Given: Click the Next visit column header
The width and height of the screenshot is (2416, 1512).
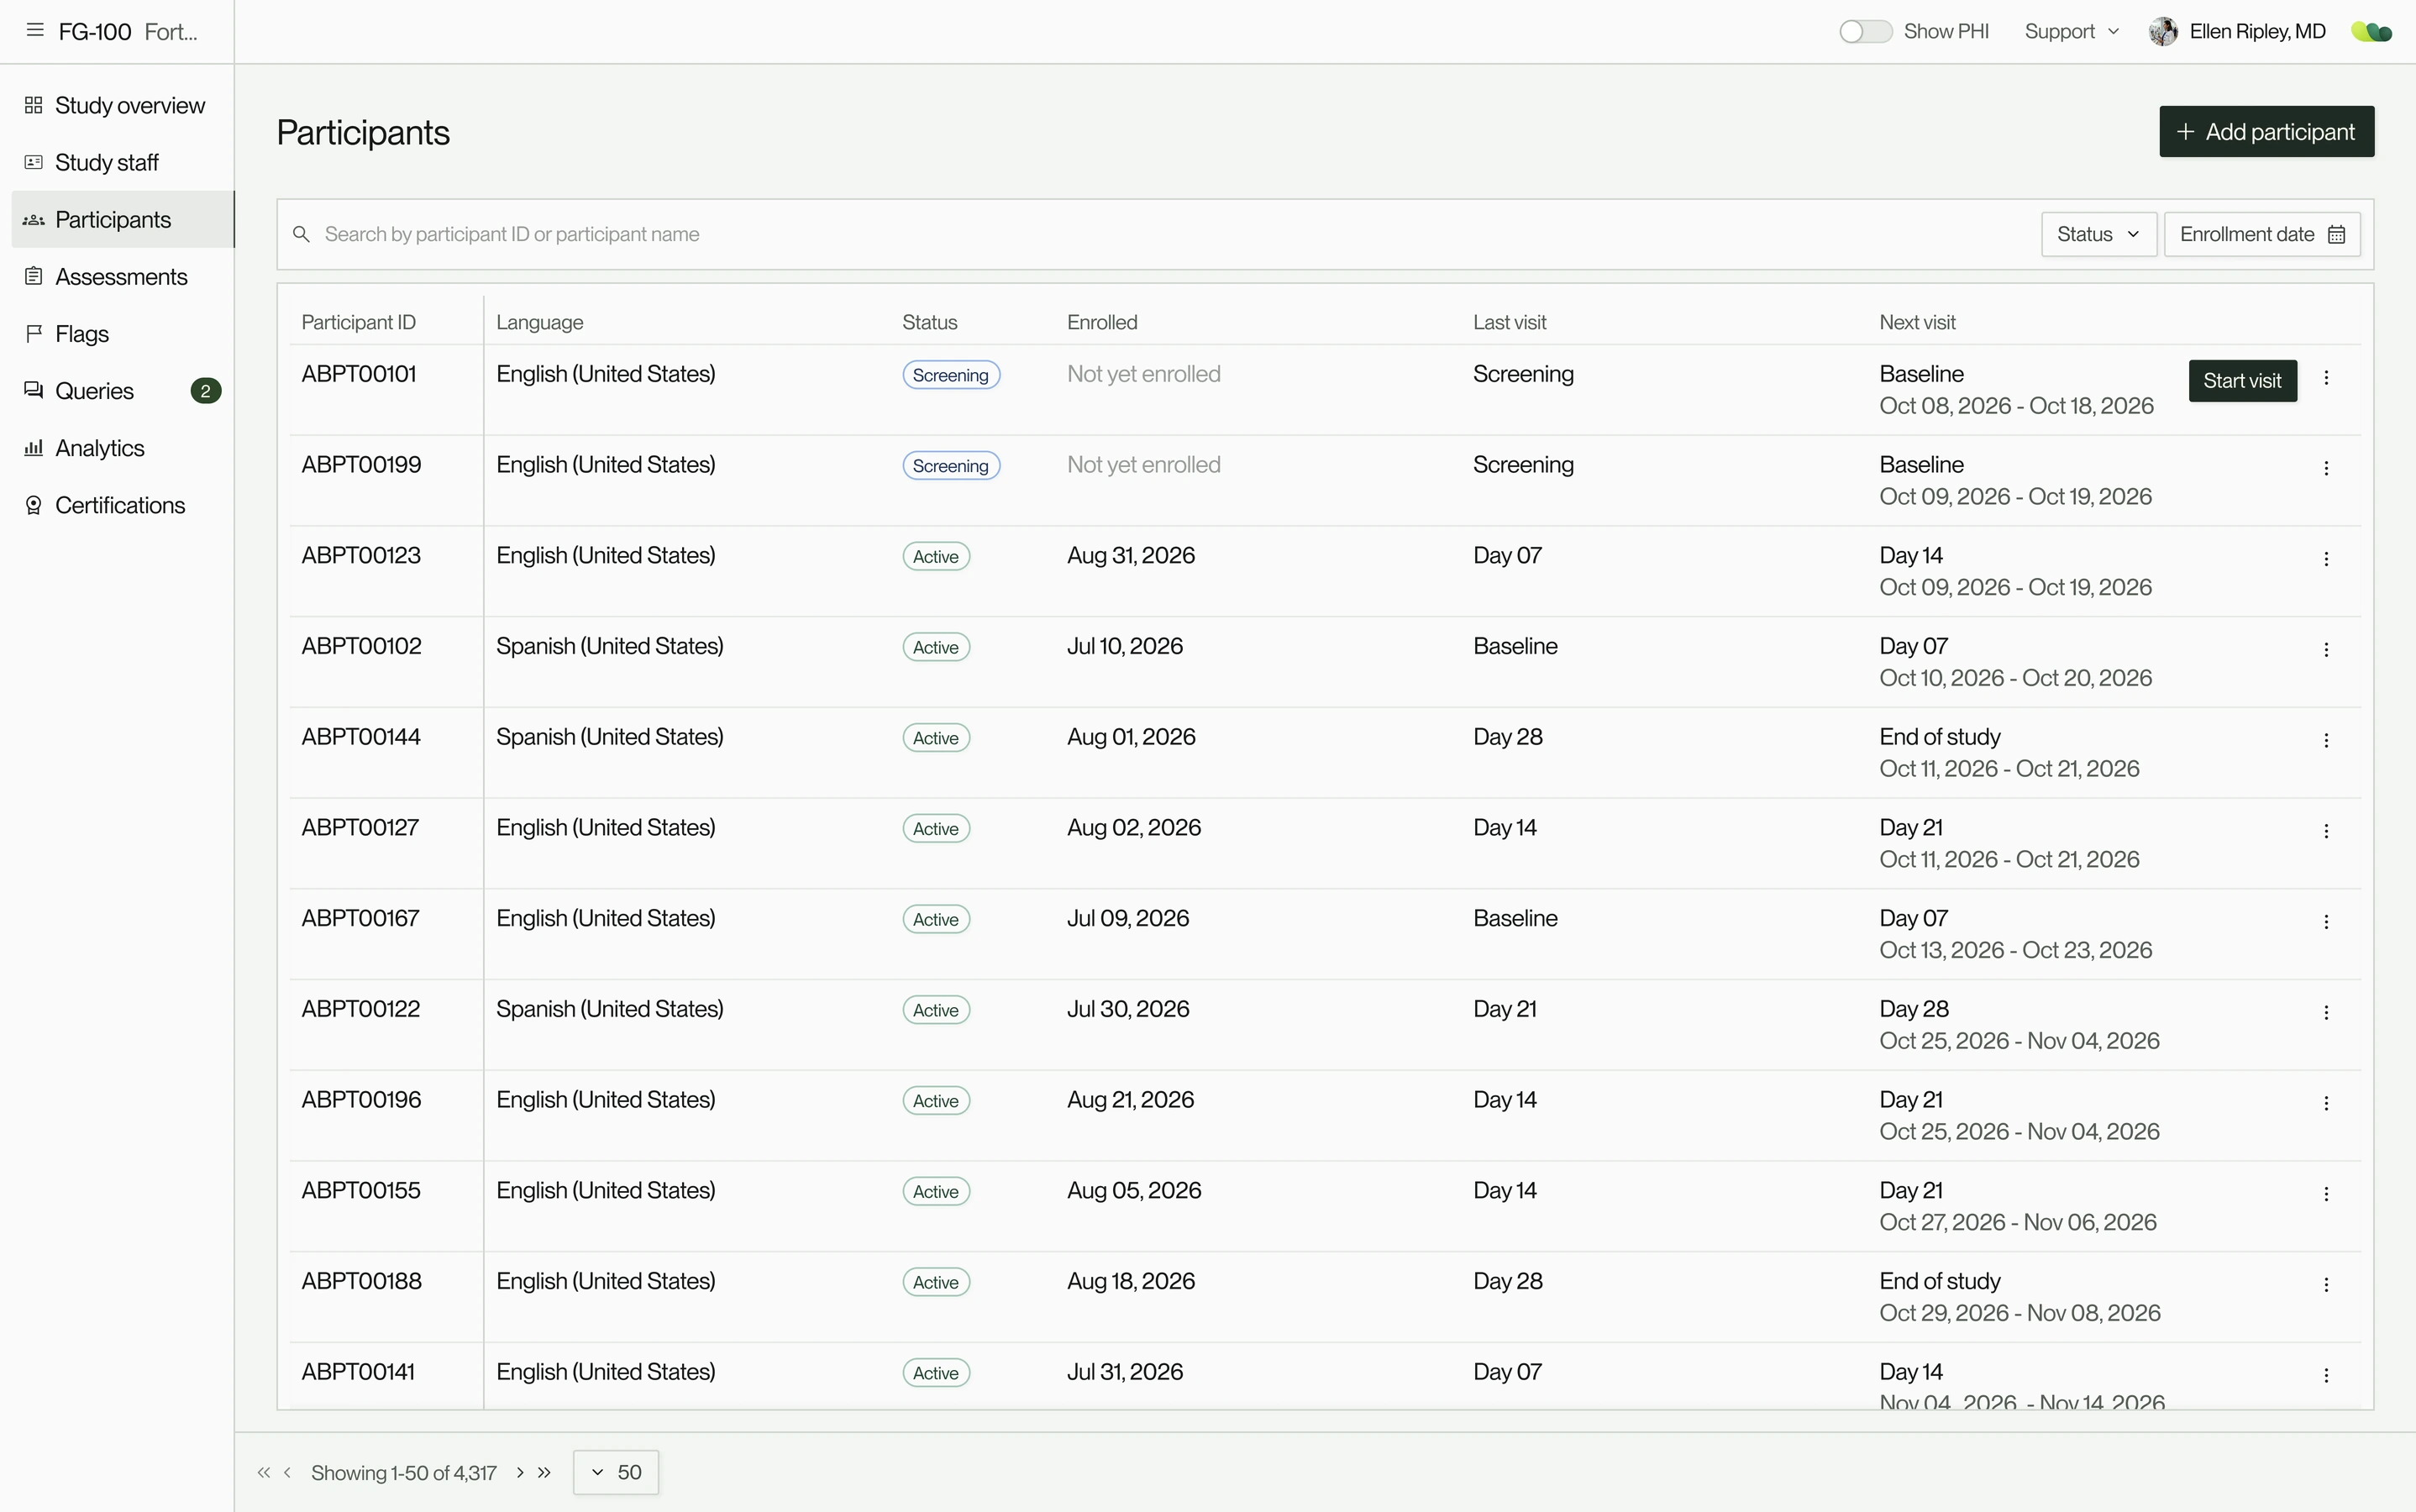Looking at the screenshot, I should (x=1917, y=322).
